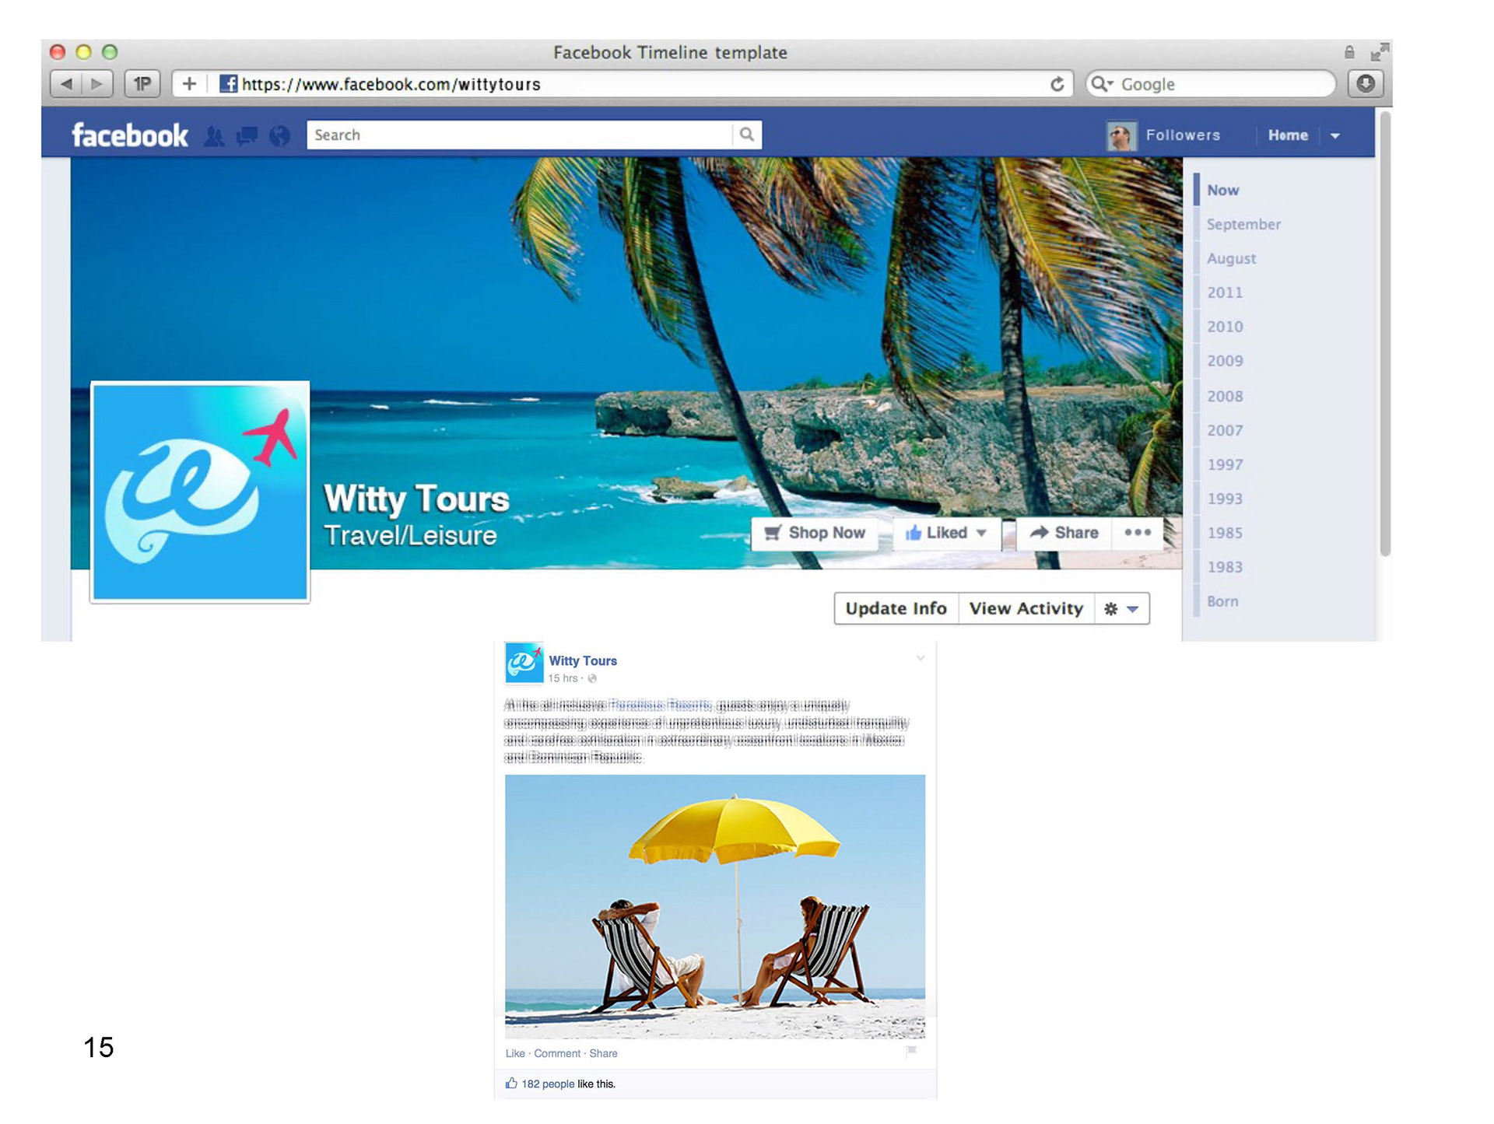Open the account dropdown arrow beside Home
This screenshot has width=1494, height=1124.
point(1335,135)
